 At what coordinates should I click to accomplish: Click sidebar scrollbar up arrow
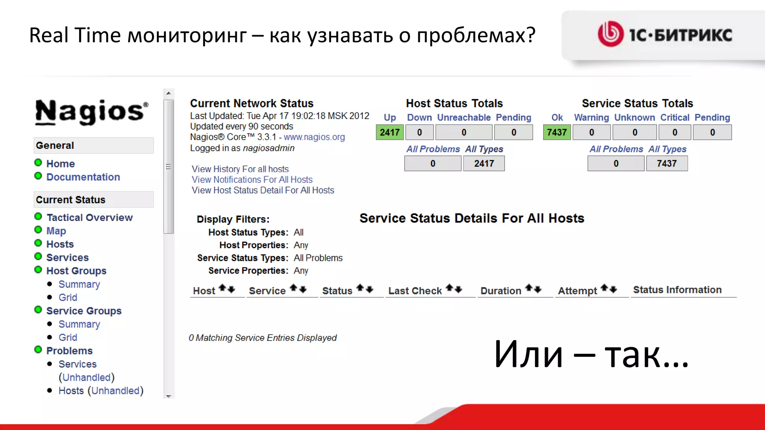(x=169, y=93)
